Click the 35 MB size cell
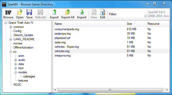Viewport: 172px width, 95px height. tap(131, 34)
